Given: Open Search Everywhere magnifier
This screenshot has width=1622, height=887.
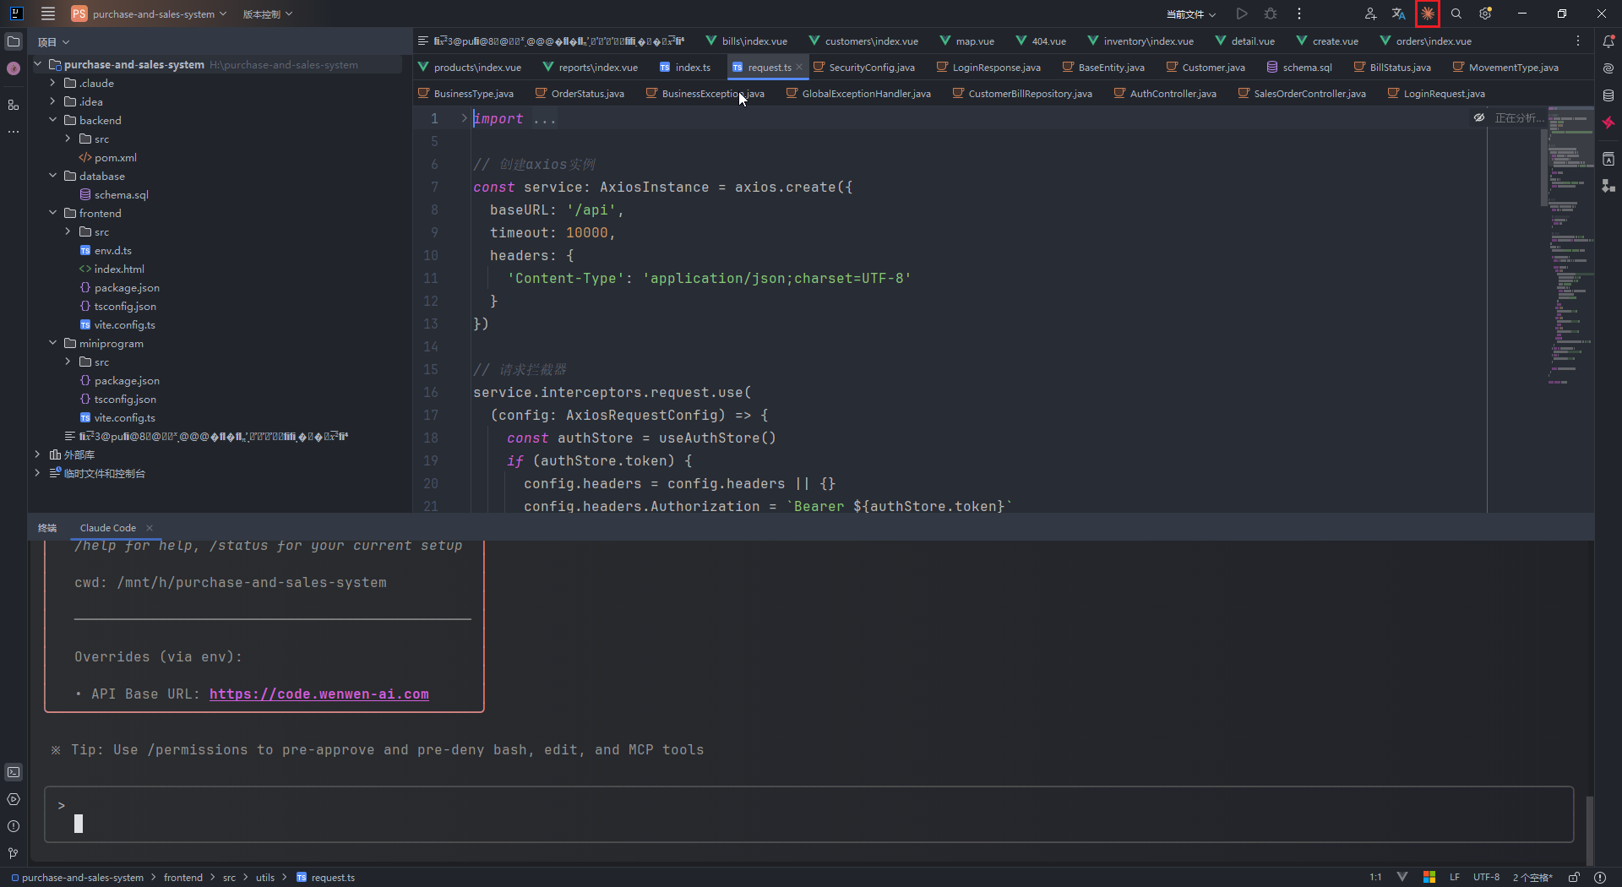Looking at the screenshot, I should [1456, 14].
